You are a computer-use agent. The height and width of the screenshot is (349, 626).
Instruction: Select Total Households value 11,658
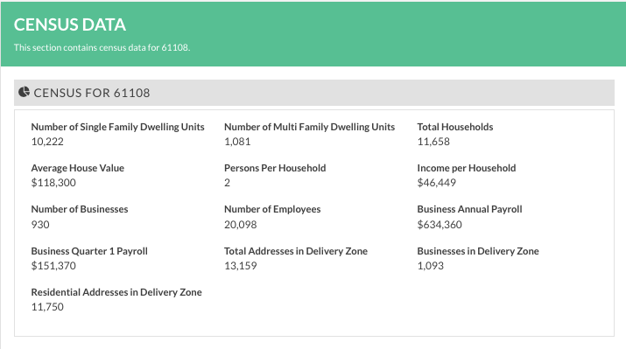433,142
